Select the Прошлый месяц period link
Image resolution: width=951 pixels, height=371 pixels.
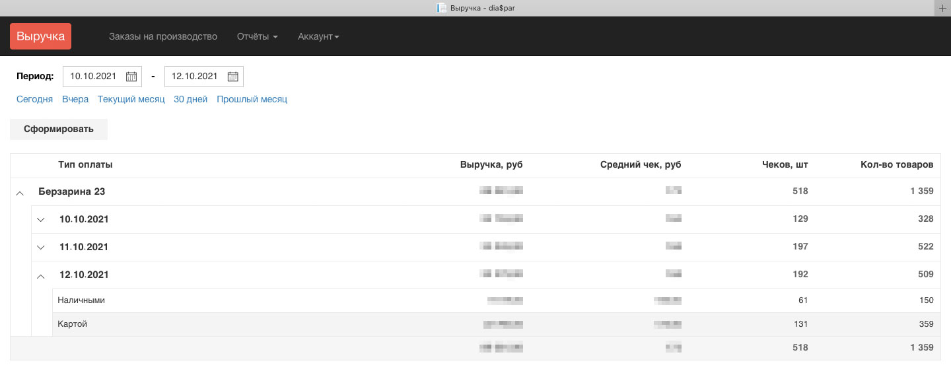pos(252,100)
